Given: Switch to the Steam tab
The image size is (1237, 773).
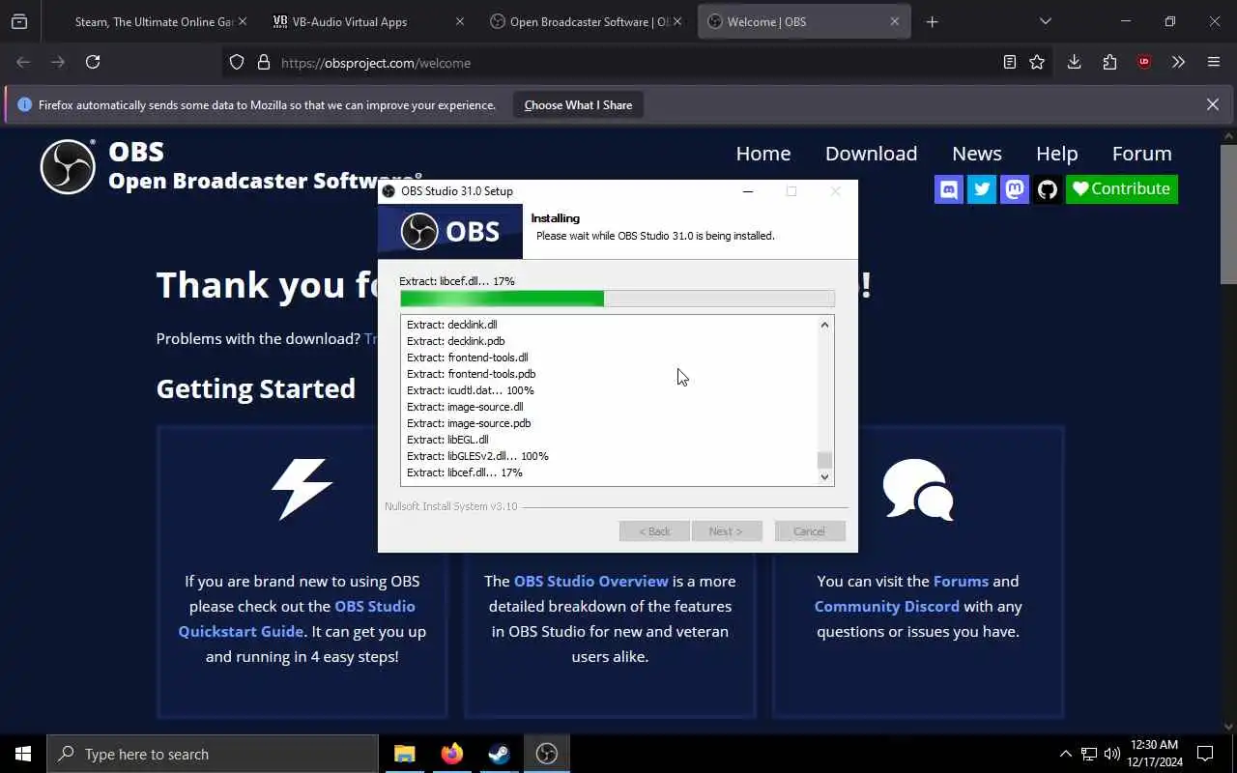Looking at the screenshot, I should tap(155, 21).
